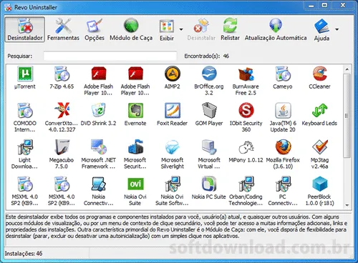The width and height of the screenshot is (358, 263).
Task: Select the COMODO Internet entry icon
Action: coord(25,111)
